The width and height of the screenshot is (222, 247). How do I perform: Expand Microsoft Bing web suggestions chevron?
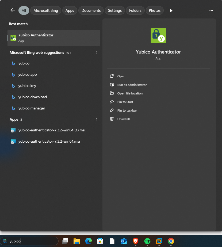(97, 52)
